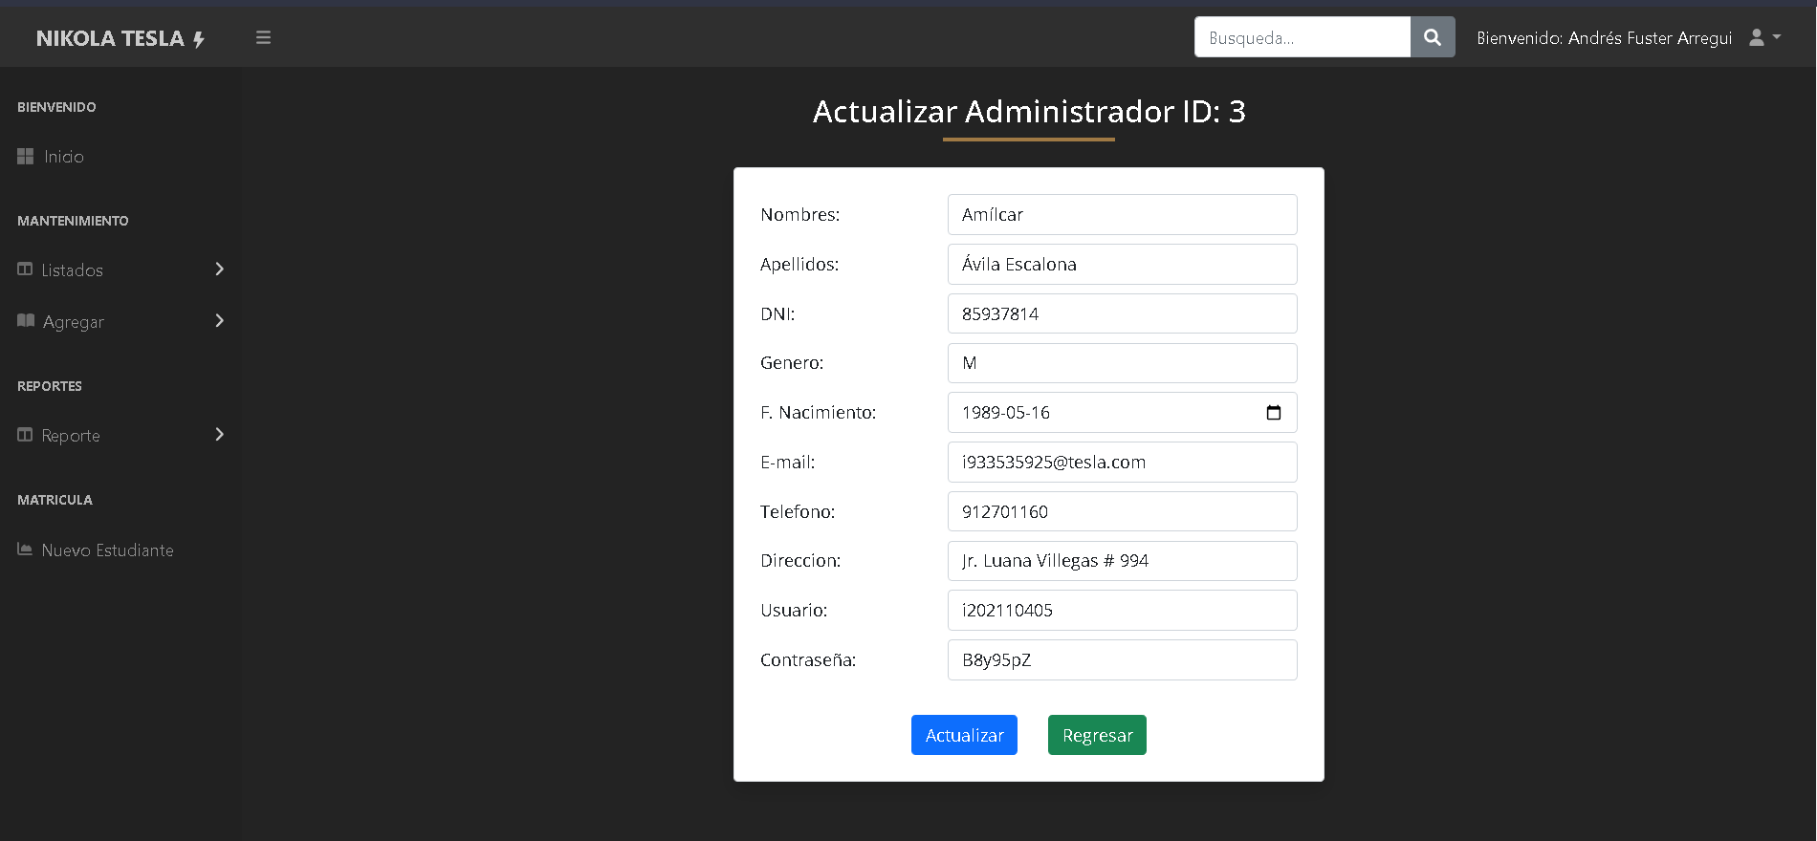Open the Agregar menu item
This screenshot has width=1817, height=841.
(120, 321)
